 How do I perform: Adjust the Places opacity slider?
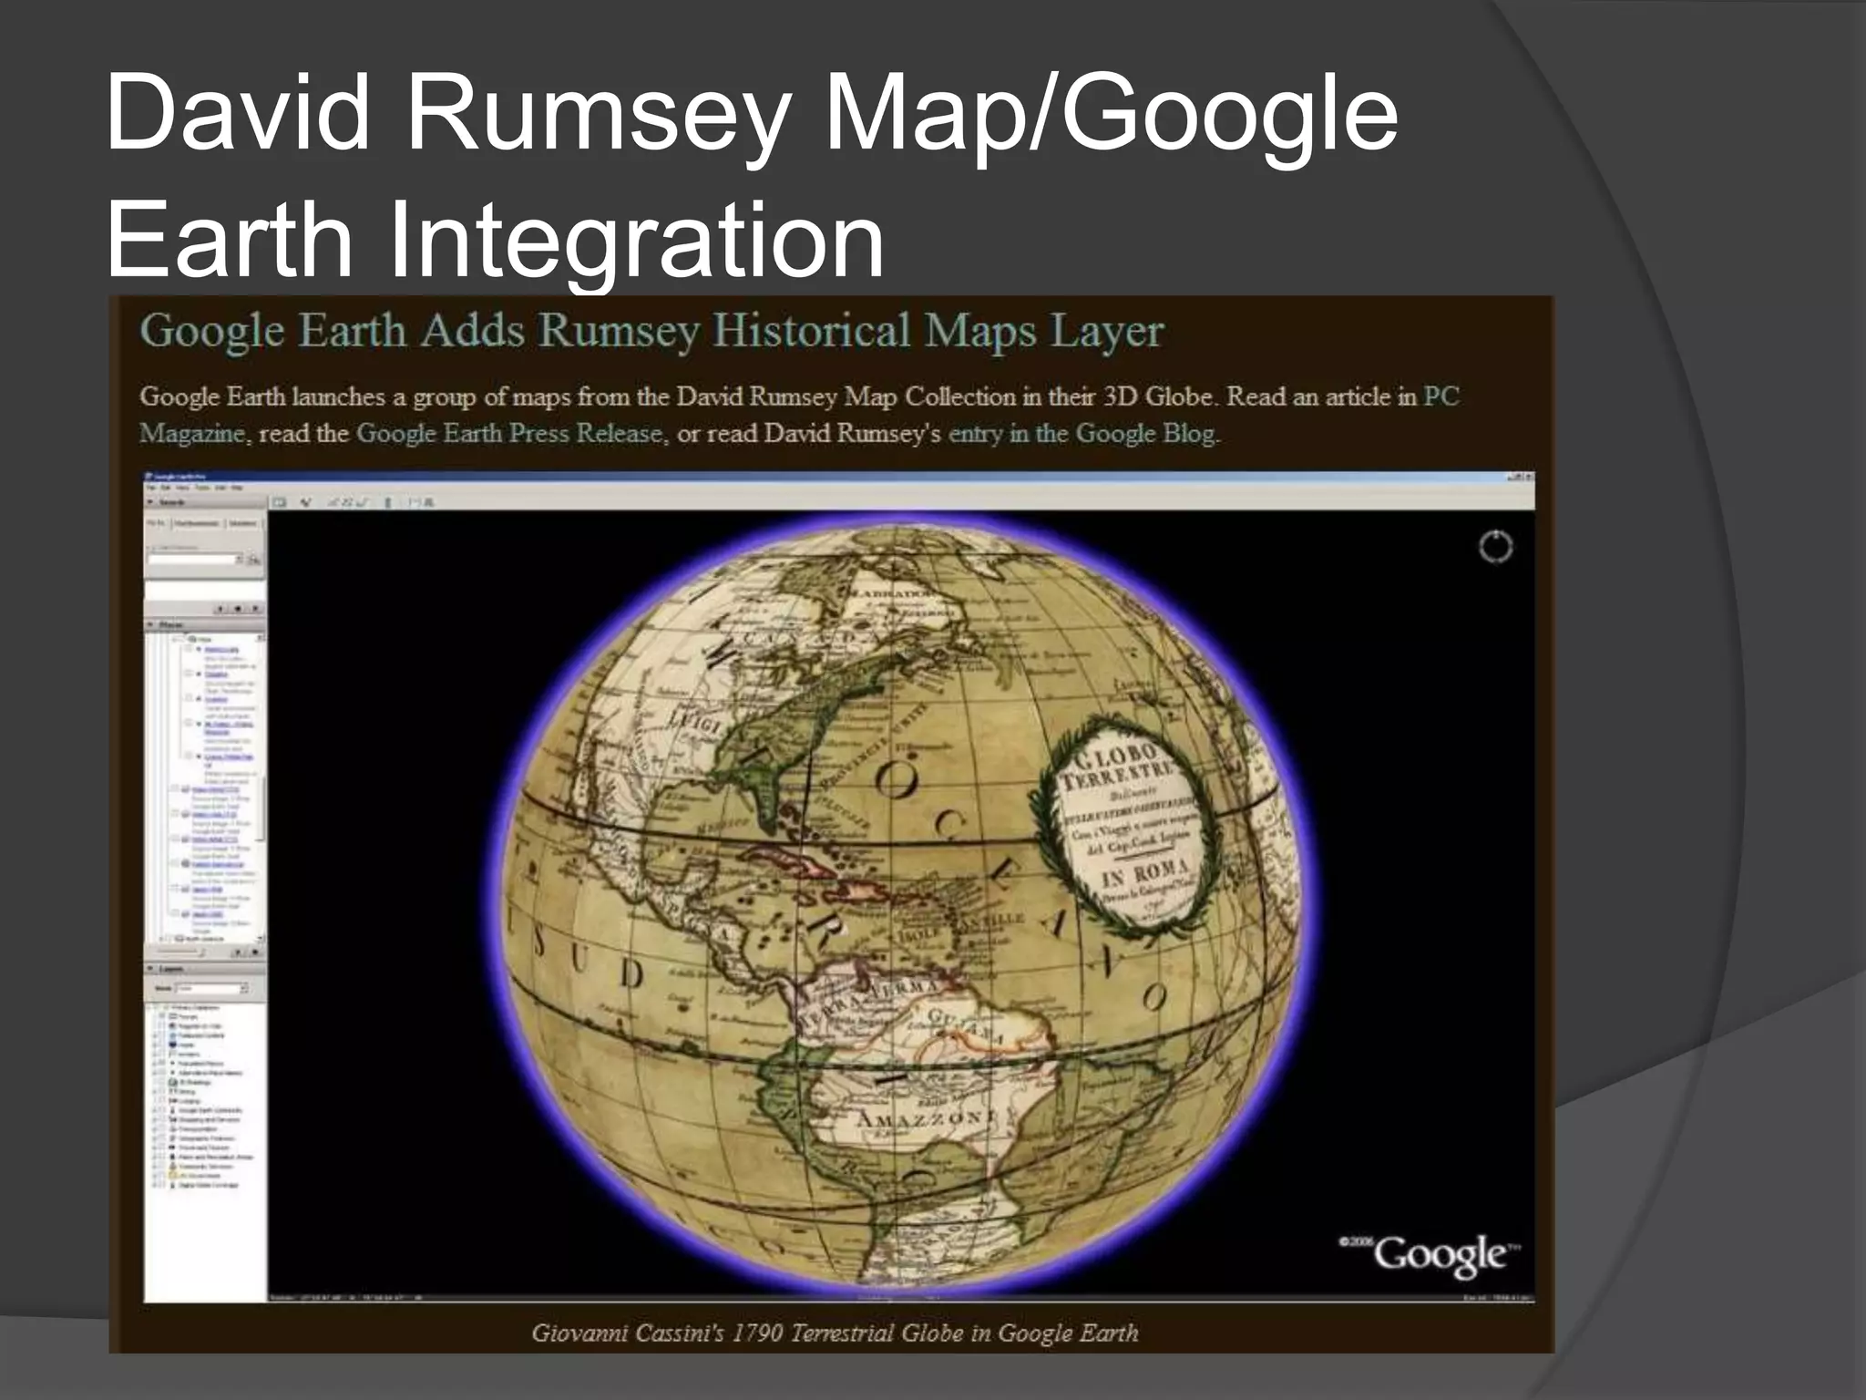point(179,952)
